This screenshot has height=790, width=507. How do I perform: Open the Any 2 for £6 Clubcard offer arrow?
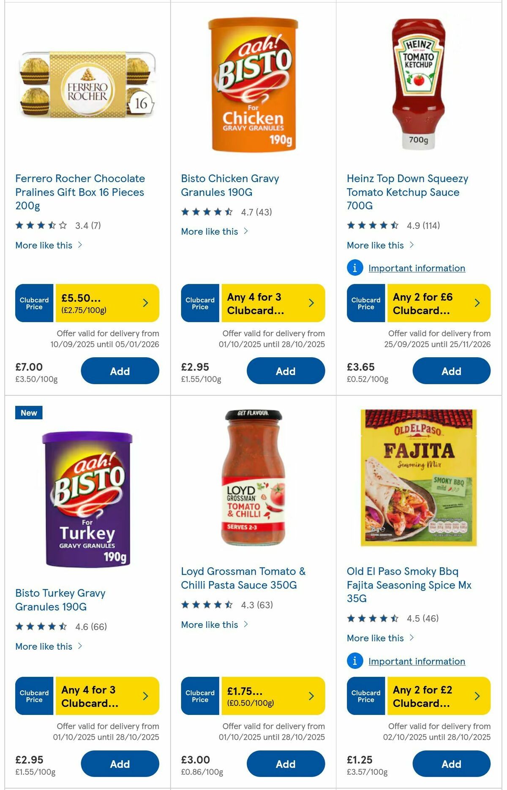point(477,303)
